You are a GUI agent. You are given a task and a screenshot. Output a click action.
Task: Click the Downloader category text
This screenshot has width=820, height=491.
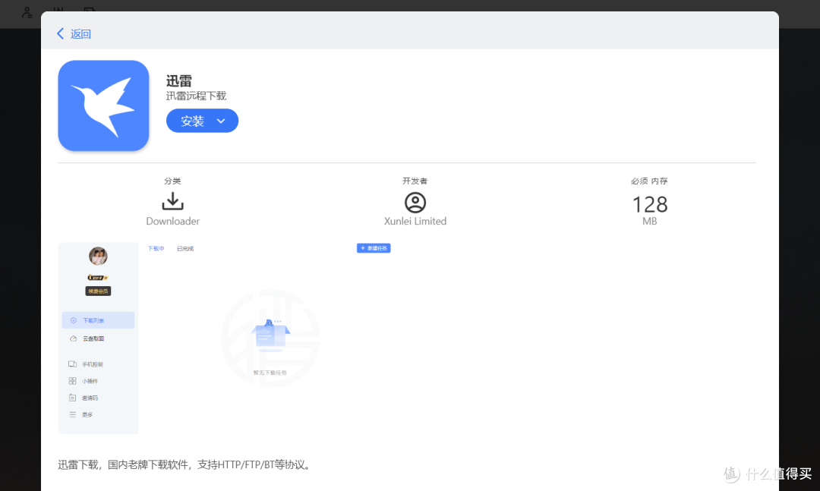[x=172, y=221]
